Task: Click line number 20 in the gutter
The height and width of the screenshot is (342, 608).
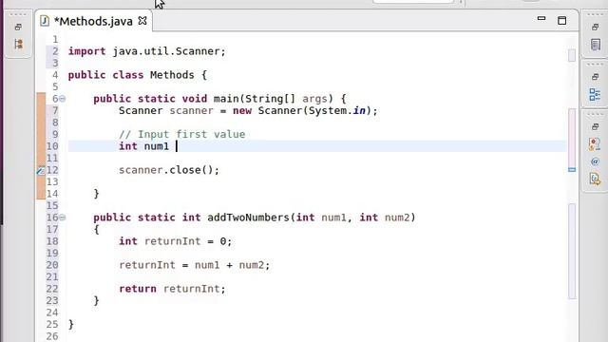Action: (52, 265)
